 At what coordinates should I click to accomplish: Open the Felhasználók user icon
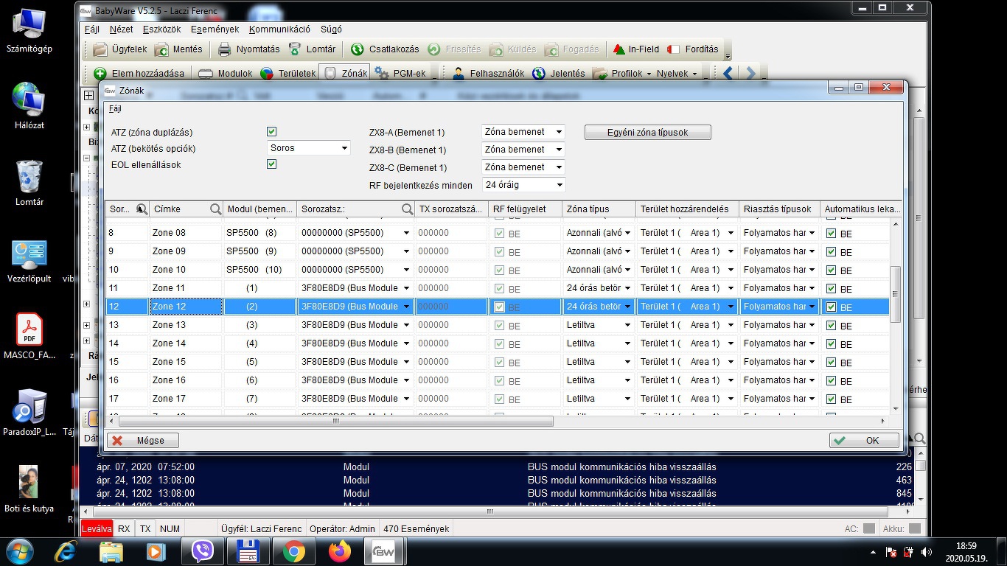459,74
